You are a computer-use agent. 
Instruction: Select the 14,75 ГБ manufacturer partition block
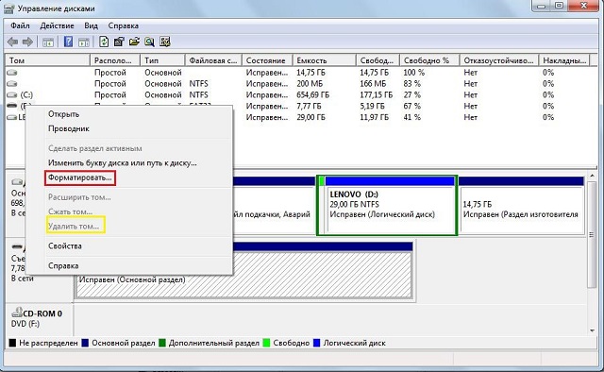coord(522,205)
